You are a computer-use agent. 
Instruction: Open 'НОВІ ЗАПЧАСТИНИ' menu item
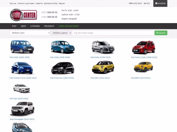click(x=69, y=26)
